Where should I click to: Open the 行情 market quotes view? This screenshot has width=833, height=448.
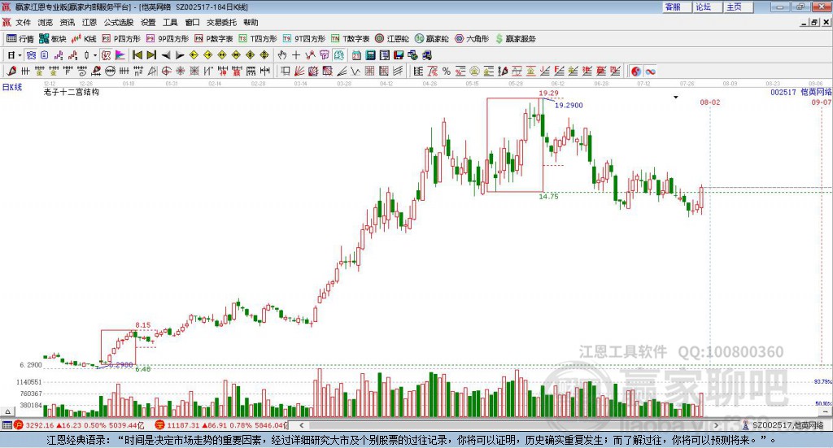tap(20, 39)
